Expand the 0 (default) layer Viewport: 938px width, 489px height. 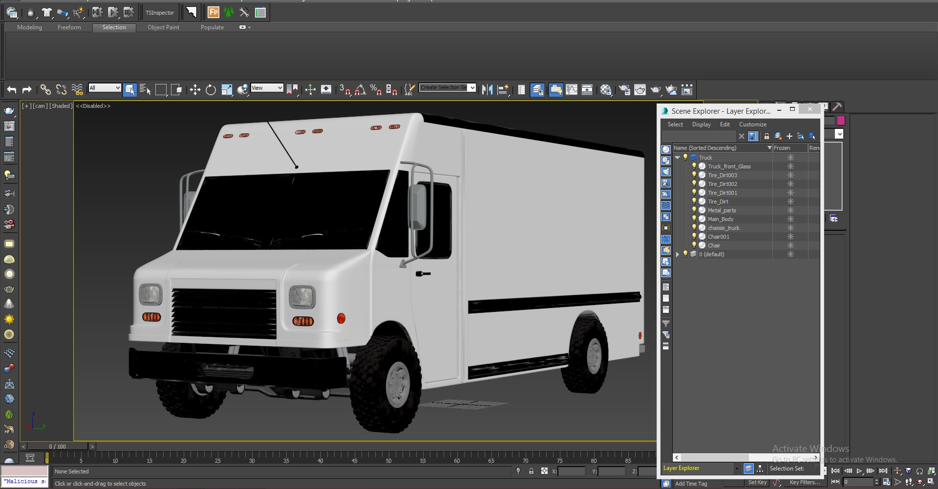678,254
